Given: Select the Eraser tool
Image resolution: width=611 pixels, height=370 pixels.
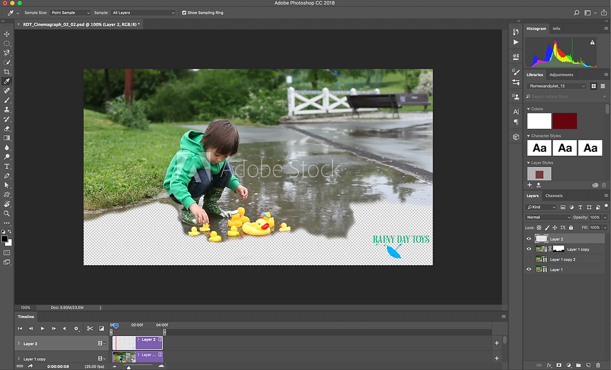Looking at the screenshot, I should tap(7, 128).
